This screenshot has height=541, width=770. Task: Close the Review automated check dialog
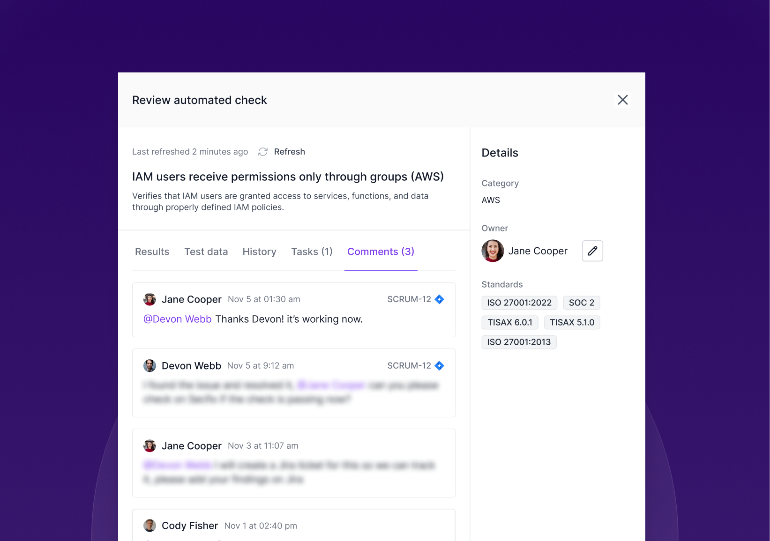click(x=622, y=100)
